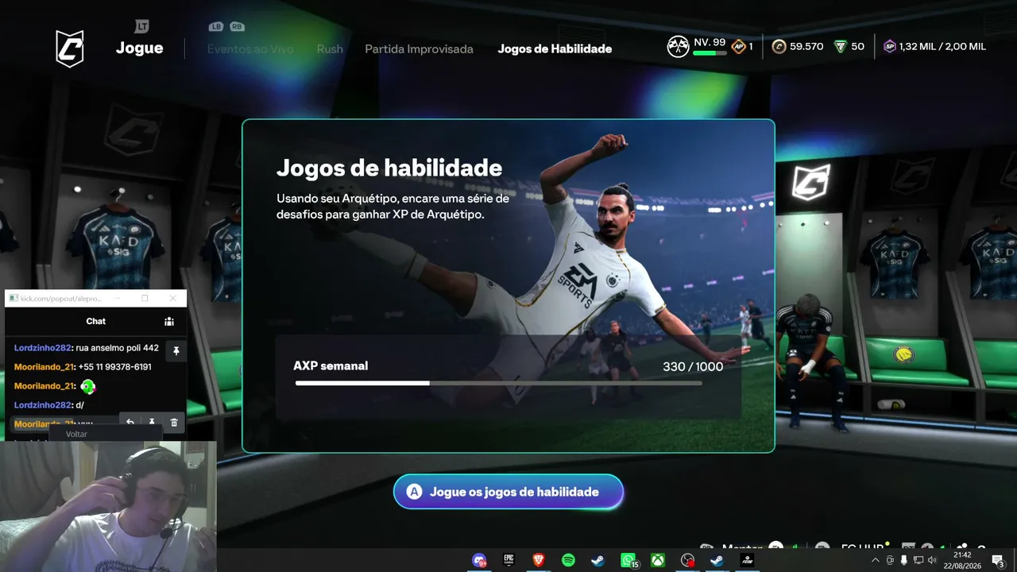1017x572 pixels.
Task: Click the green FC Points triangle icon
Action: [x=841, y=47]
